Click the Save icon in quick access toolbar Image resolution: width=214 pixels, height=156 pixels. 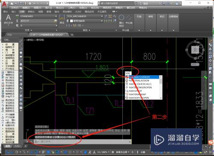[x=21, y=3]
